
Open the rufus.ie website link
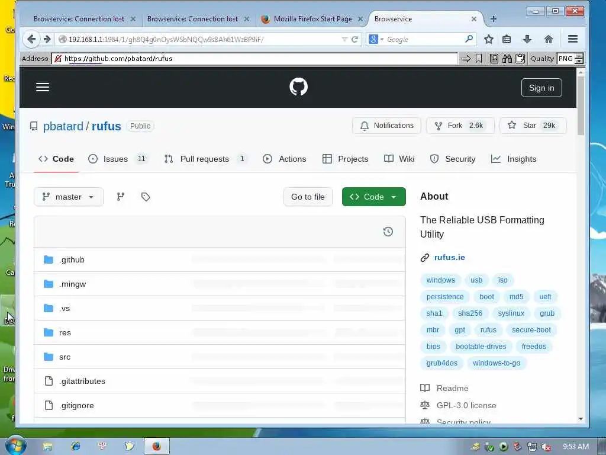click(450, 257)
